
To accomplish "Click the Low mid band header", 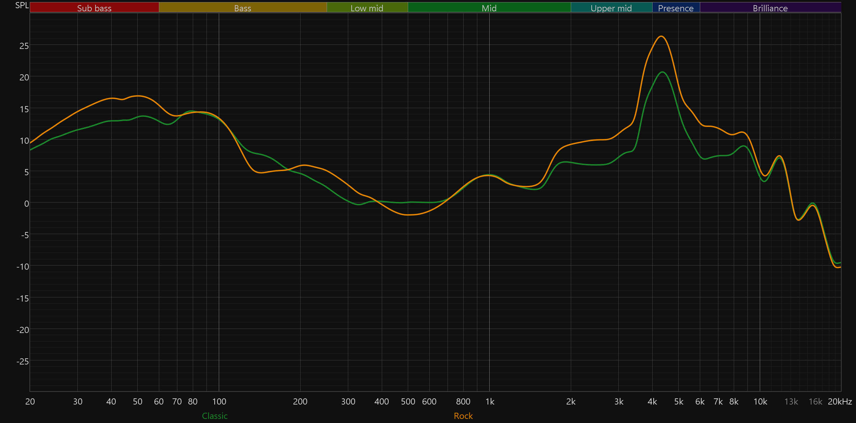I will tap(367, 8).
